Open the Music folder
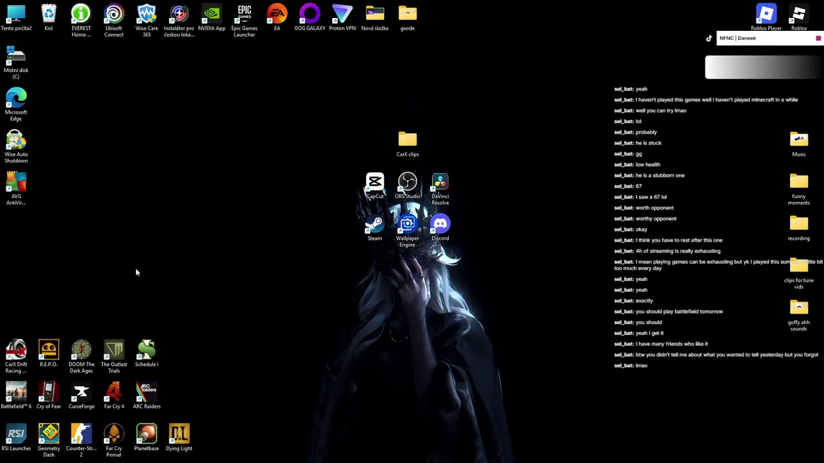The image size is (824, 463). [799, 144]
